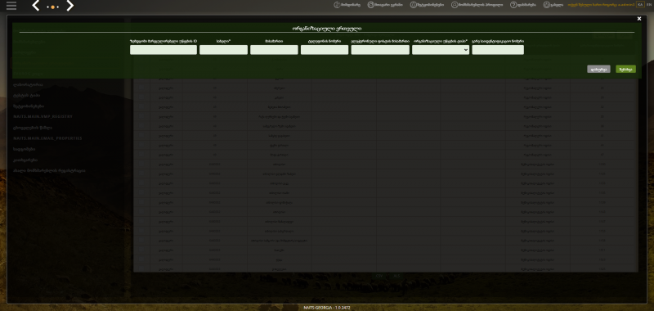Click the orange logged-in user name text
The image size is (654, 311).
click(601, 5)
